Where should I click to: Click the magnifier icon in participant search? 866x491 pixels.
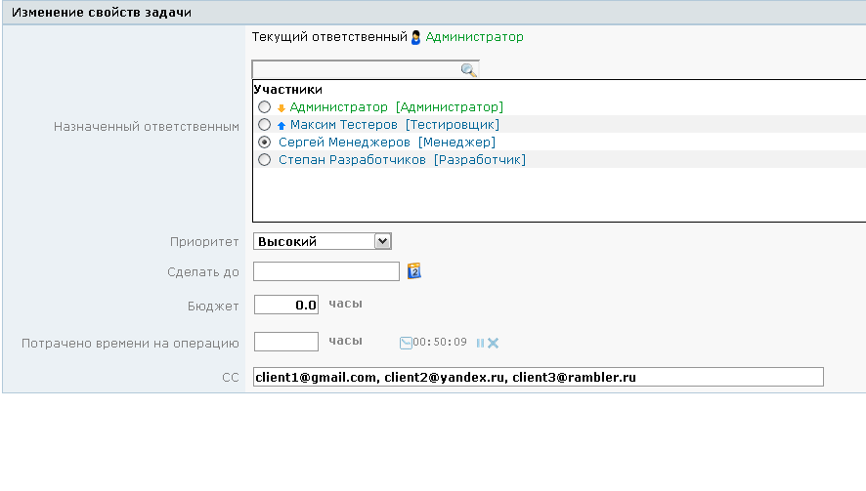tap(468, 70)
